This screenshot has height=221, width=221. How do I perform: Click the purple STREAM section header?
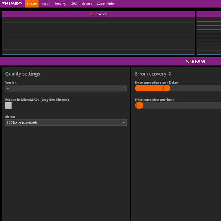(x=110, y=62)
